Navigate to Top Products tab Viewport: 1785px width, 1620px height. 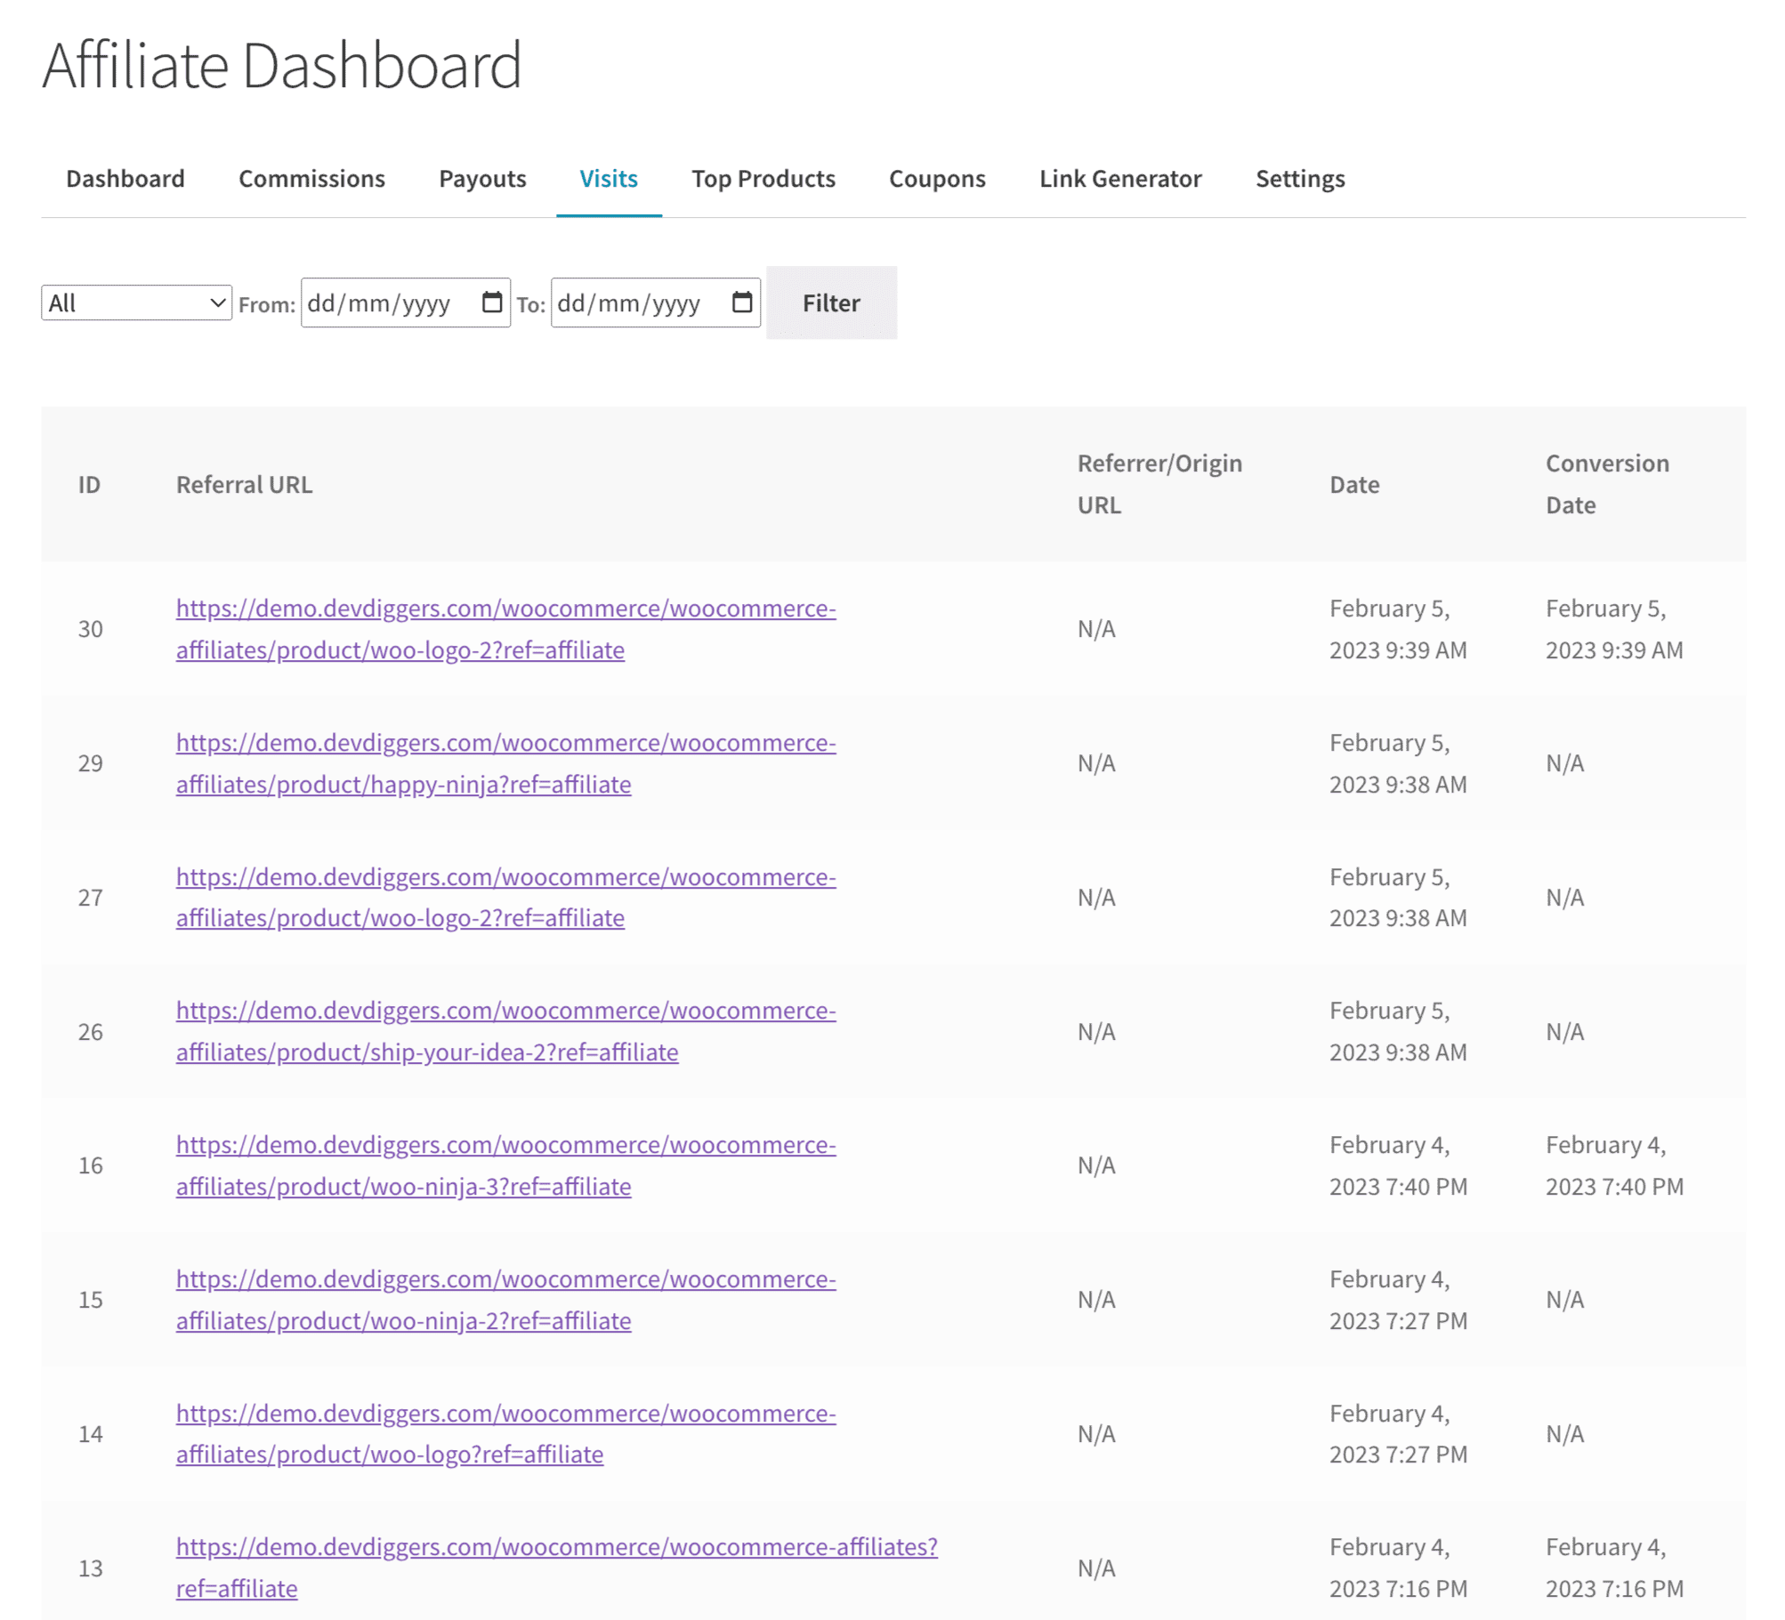point(763,177)
